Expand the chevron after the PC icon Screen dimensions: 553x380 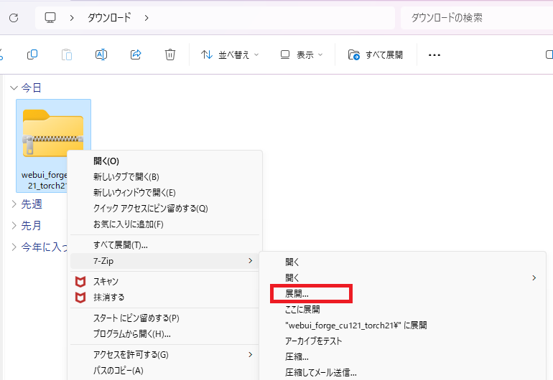72,18
